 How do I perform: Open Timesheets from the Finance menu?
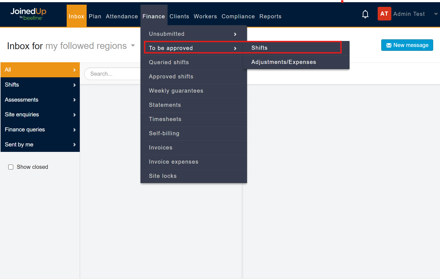pyautogui.click(x=194, y=119)
